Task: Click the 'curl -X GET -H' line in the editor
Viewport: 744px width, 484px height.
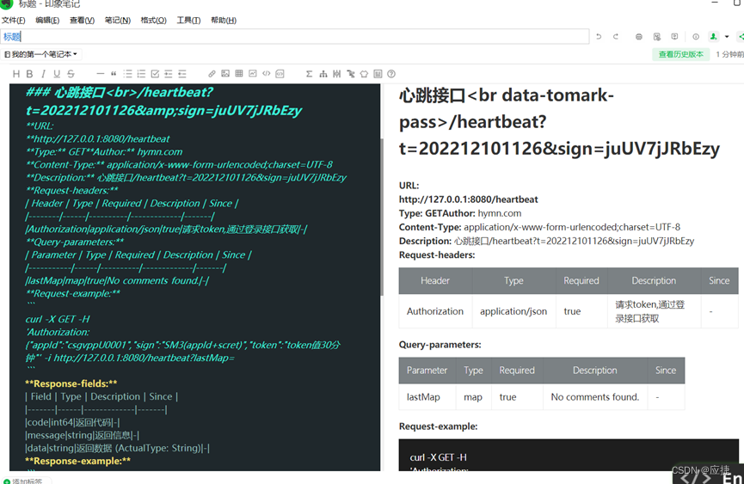Action: point(58,319)
